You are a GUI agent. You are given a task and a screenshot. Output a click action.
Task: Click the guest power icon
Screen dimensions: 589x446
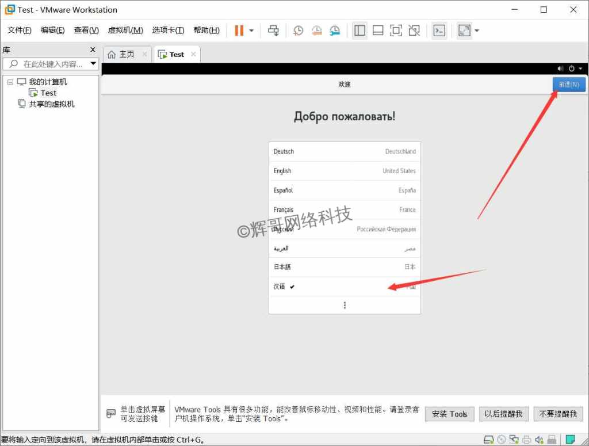point(571,68)
